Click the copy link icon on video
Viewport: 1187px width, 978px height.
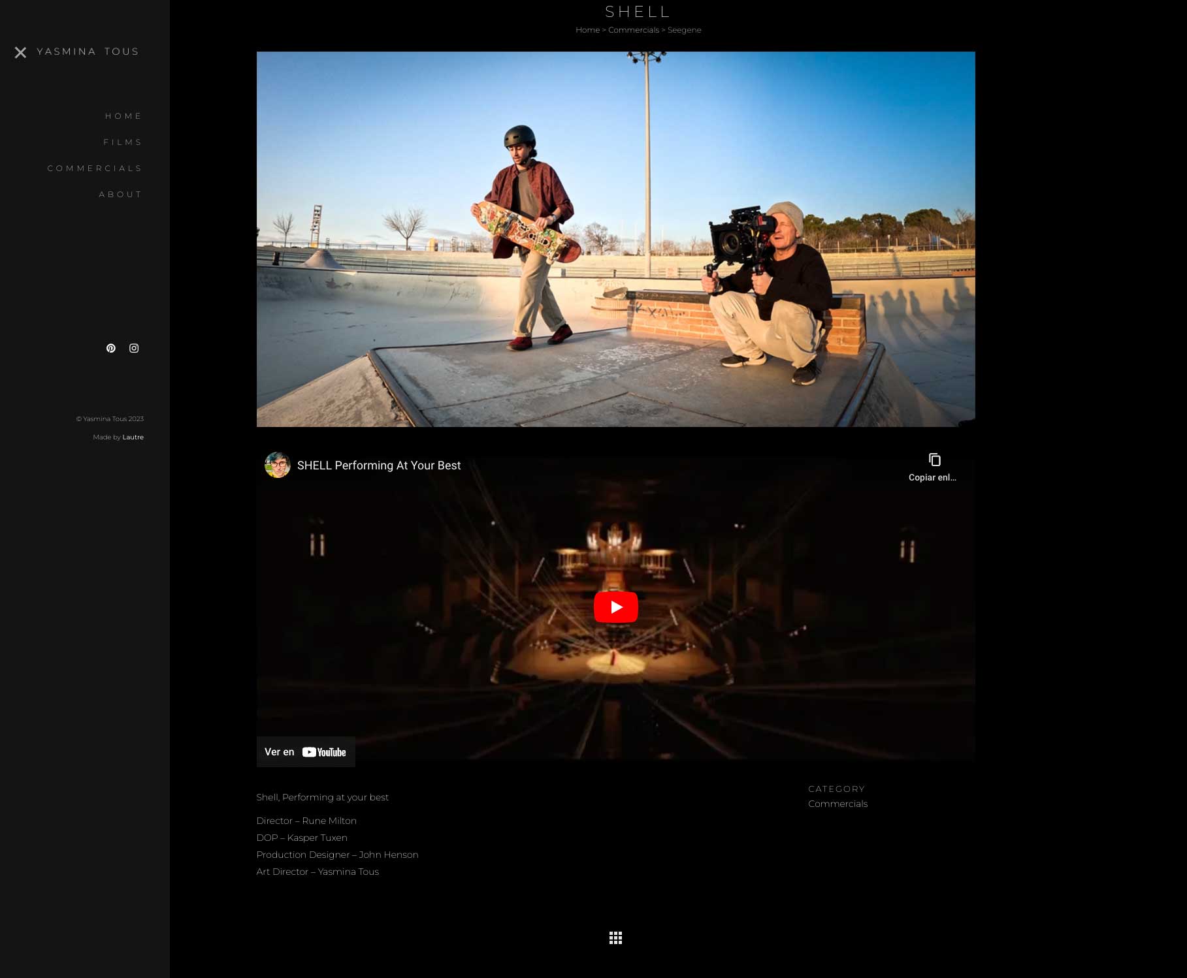coord(934,460)
